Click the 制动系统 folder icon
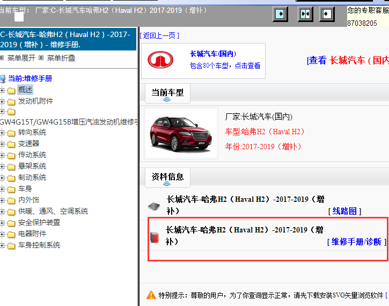The height and width of the screenshot is (306, 389). (x=11, y=178)
